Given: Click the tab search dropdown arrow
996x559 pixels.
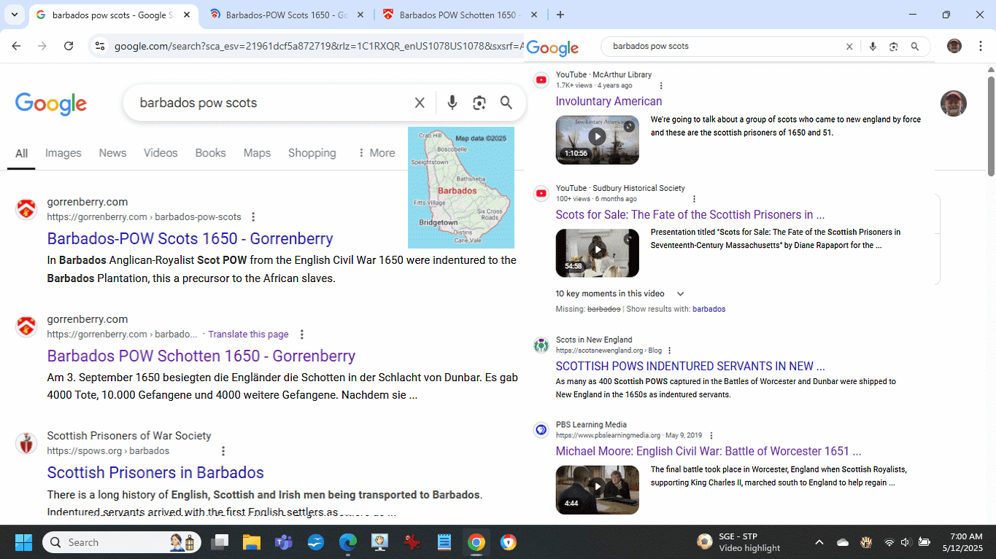Looking at the screenshot, I should click(x=15, y=15).
